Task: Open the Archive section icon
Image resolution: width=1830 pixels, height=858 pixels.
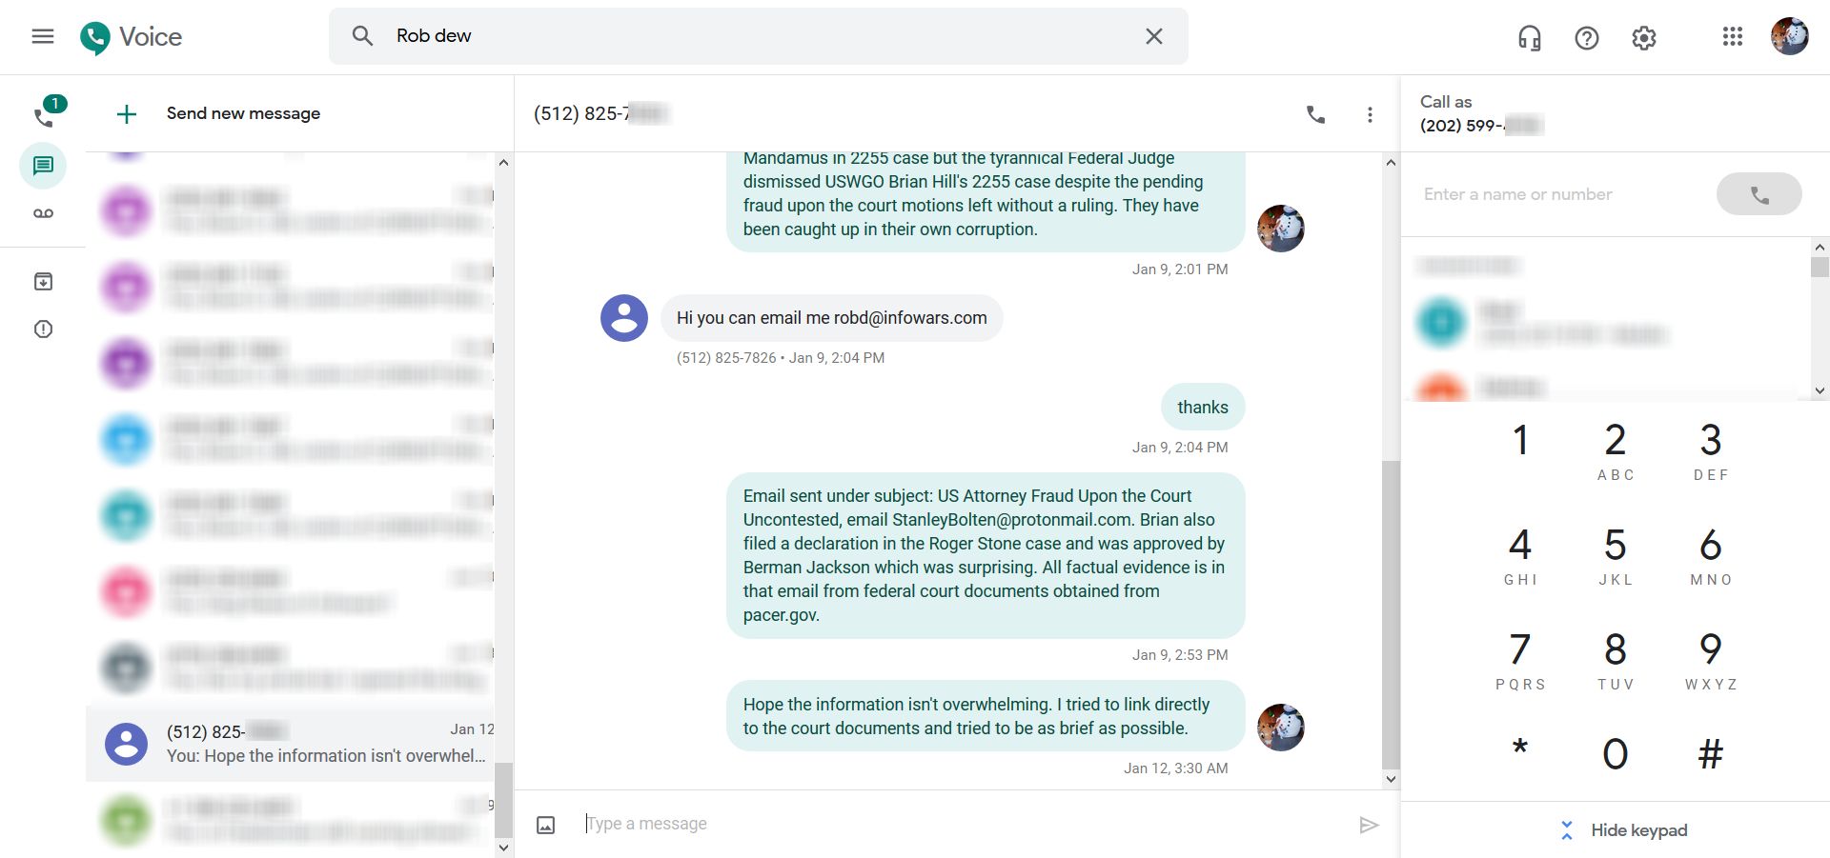Action: pos(43,281)
